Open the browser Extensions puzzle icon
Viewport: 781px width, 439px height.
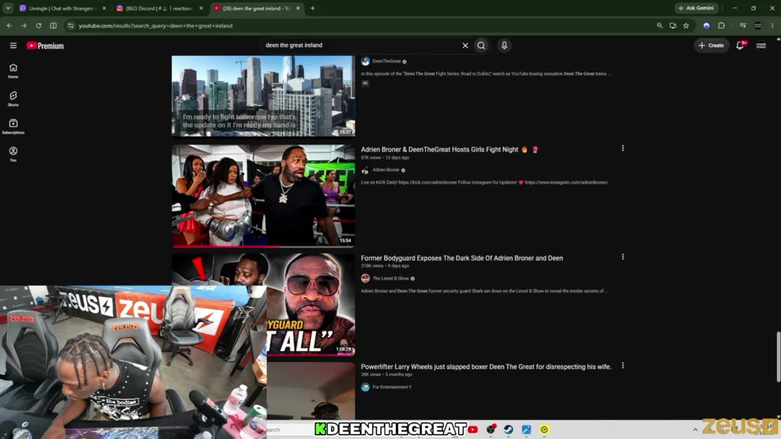721,26
